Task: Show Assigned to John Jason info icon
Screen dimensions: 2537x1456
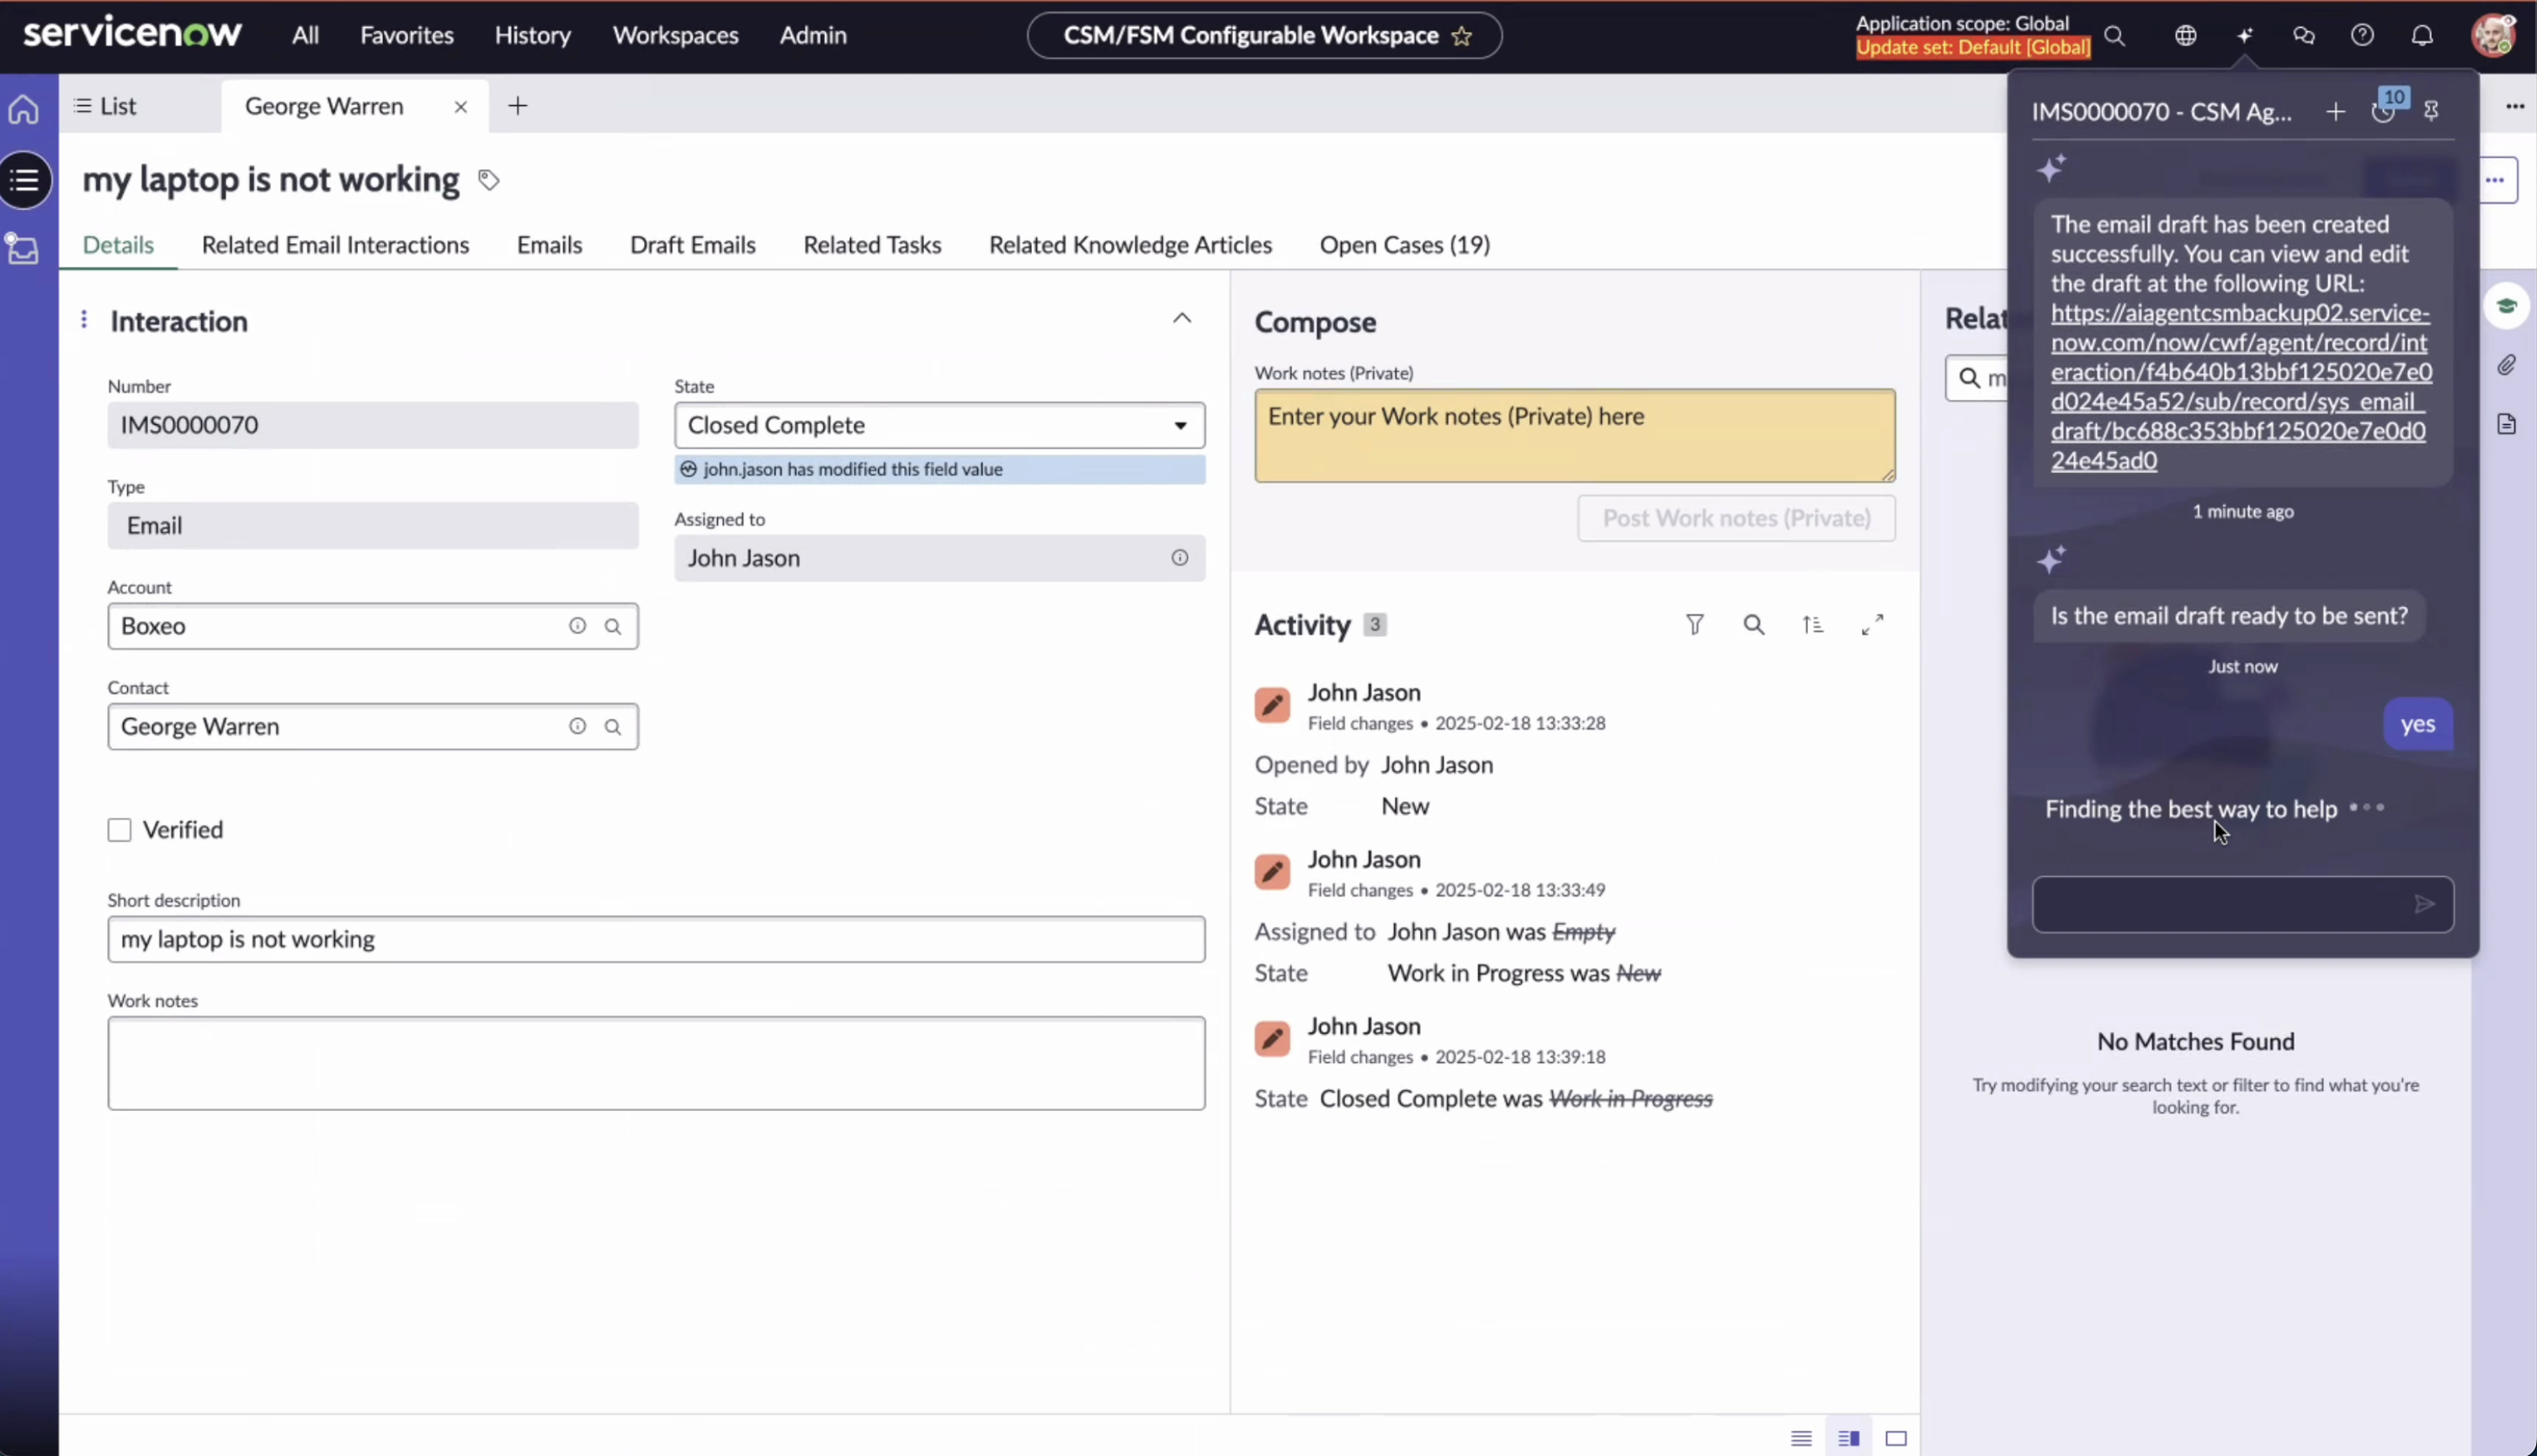Action: point(1180,558)
